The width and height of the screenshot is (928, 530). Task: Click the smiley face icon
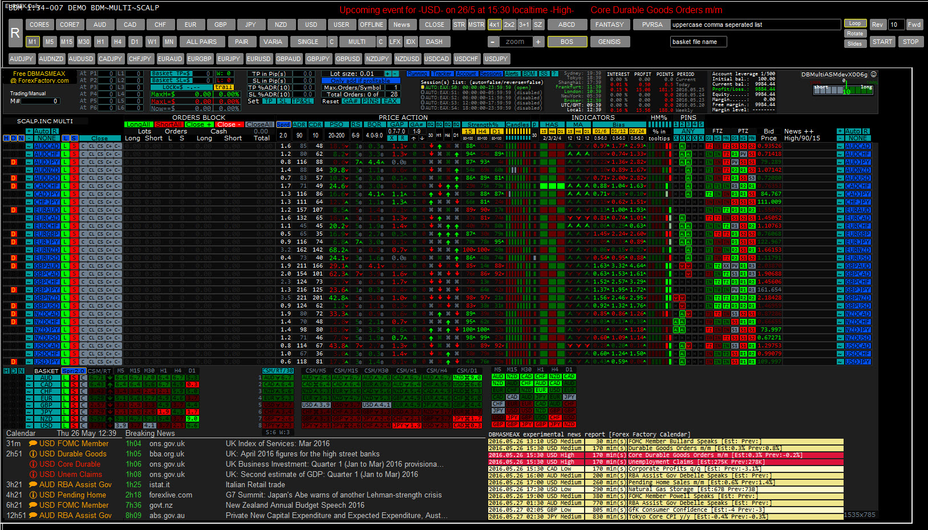point(873,74)
